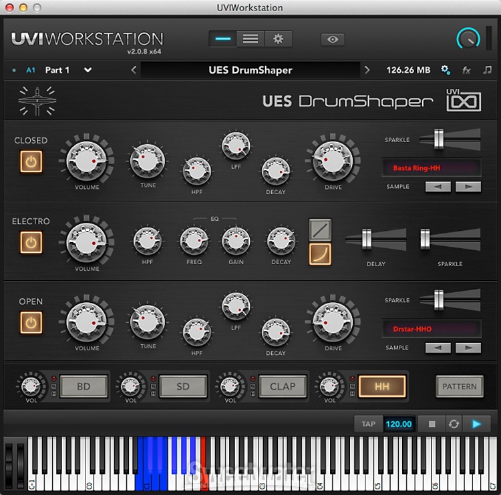
Task: Click the ELECTRO section DECAY knob
Action: pos(281,241)
